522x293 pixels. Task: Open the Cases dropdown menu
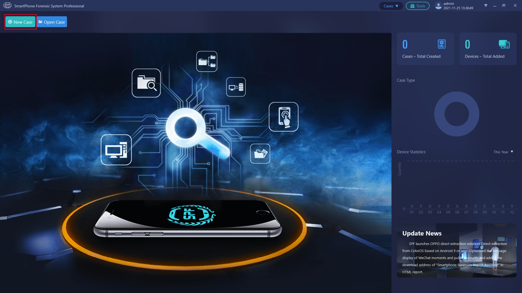click(x=391, y=6)
